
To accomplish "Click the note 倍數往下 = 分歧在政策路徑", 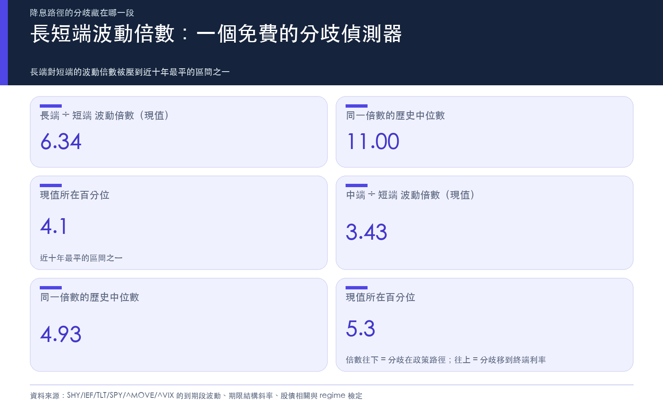I will pyautogui.click(x=396, y=360).
